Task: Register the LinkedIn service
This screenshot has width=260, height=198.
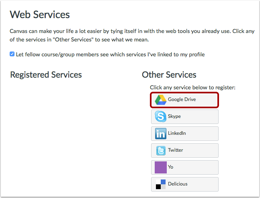Action: click(185, 134)
